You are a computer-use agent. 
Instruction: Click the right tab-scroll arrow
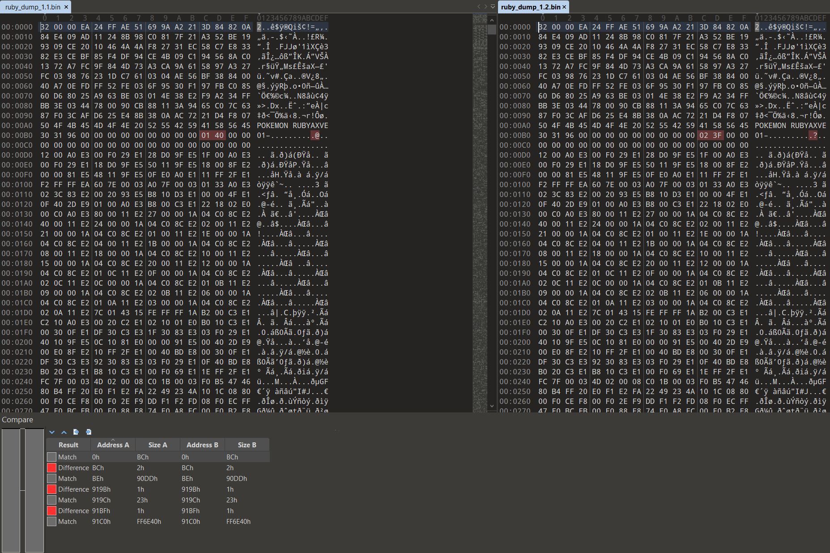click(x=485, y=7)
